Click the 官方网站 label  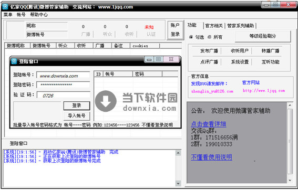(x=251, y=82)
